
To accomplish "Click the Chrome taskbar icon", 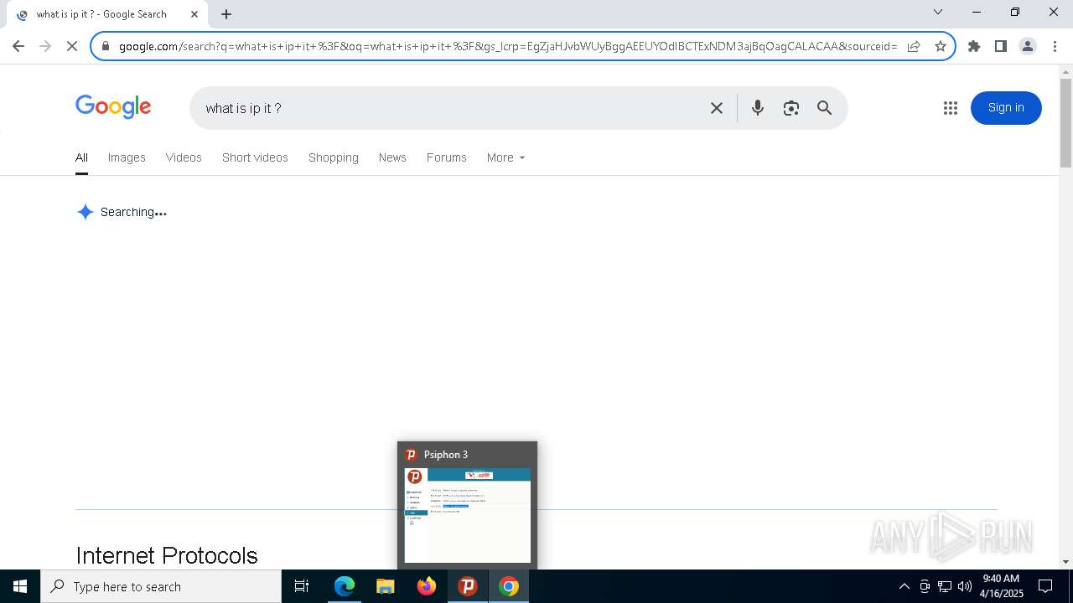I will [x=509, y=586].
